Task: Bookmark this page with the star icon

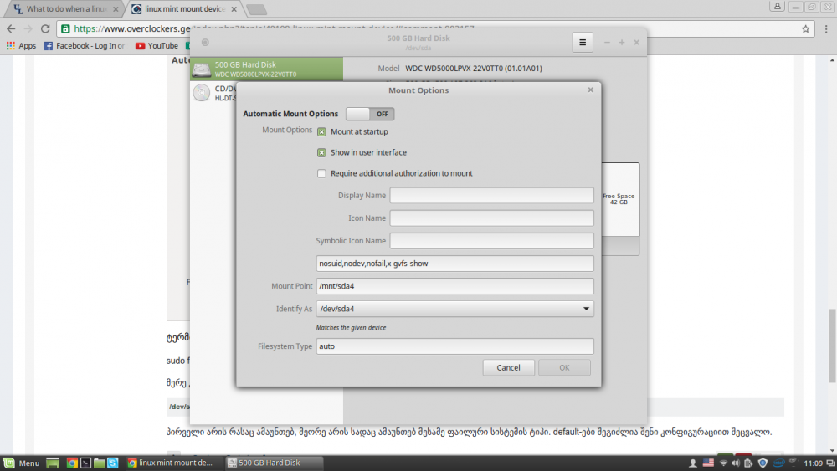Action: coord(806,28)
